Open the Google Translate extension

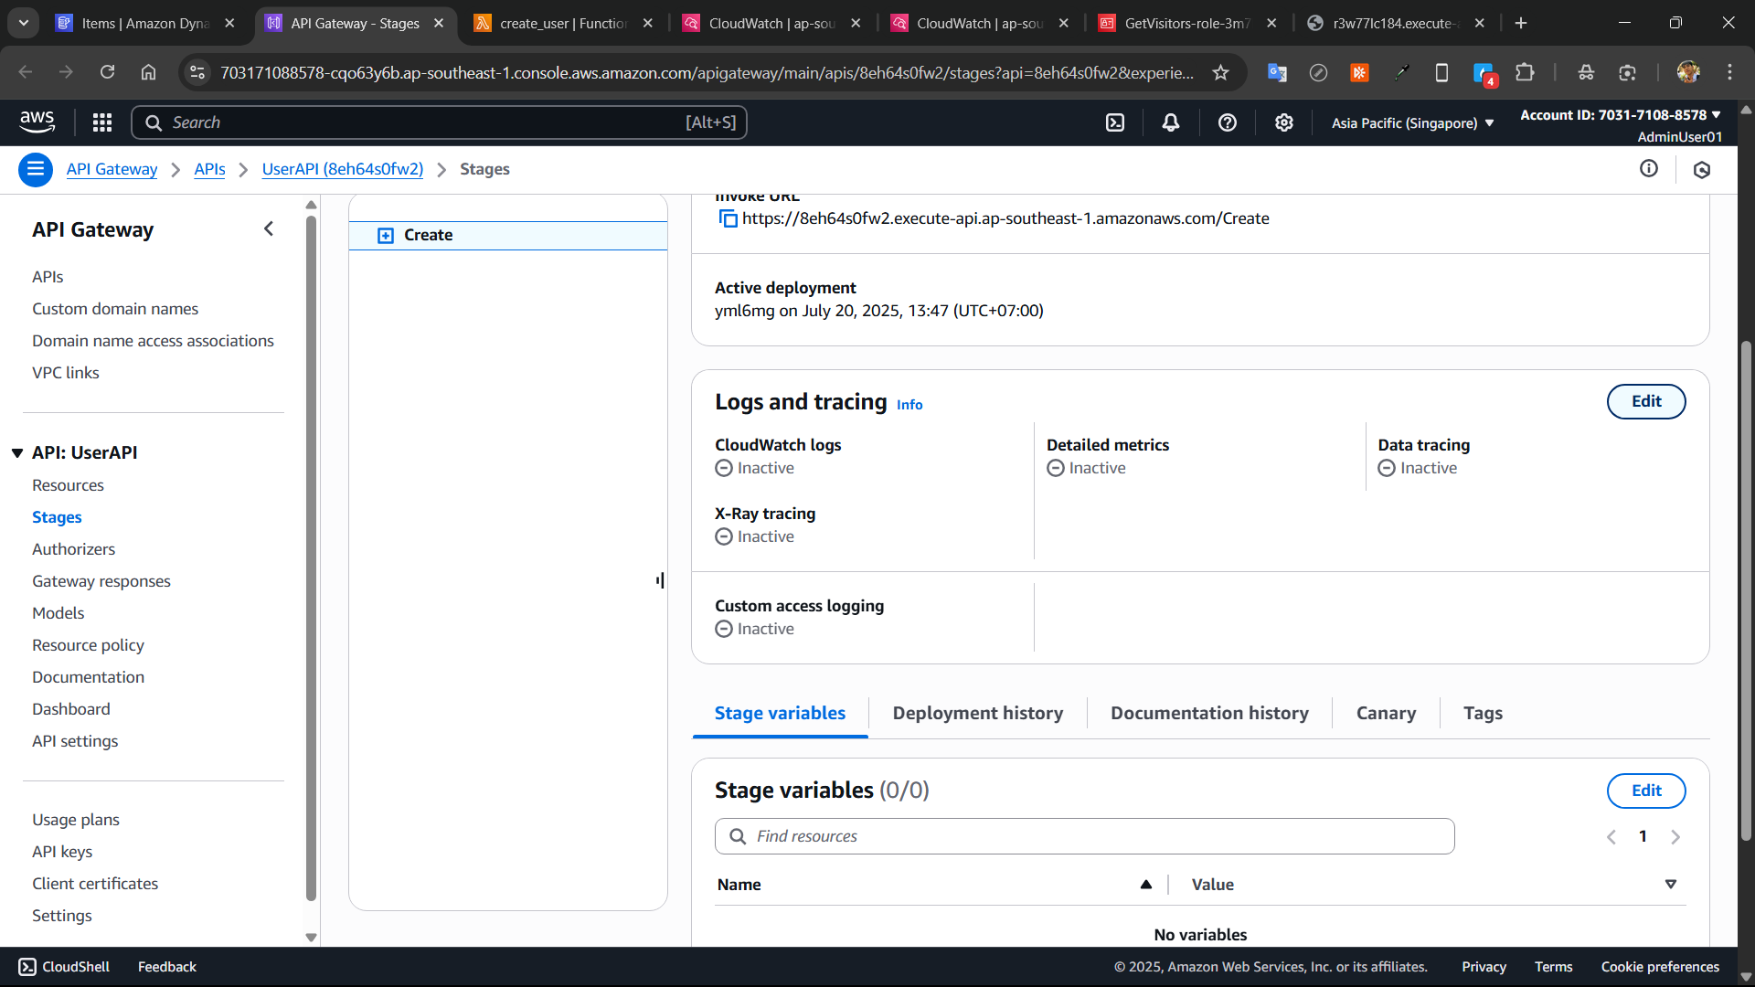pyautogui.click(x=1277, y=73)
